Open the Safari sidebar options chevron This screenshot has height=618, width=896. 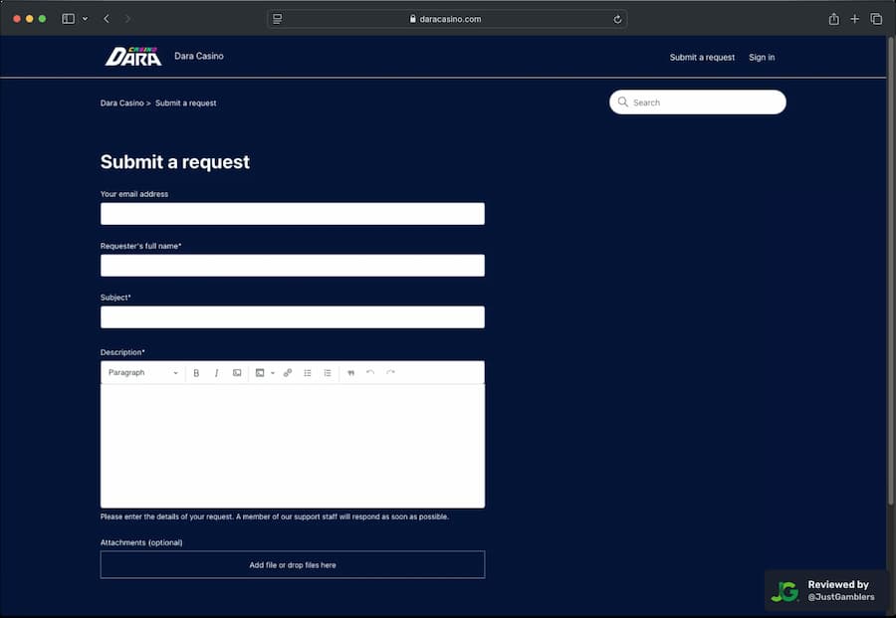pyautogui.click(x=83, y=18)
